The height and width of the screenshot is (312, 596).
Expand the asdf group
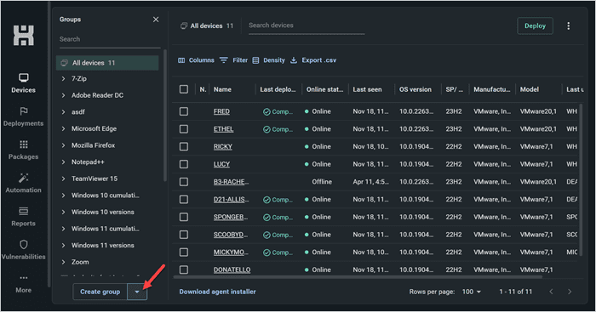click(x=63, y=112)
